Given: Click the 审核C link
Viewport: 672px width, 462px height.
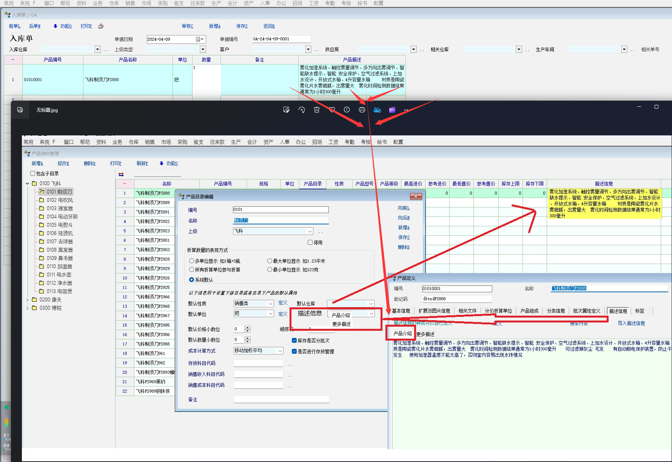Looking at the screenshot, I should pyautogui.click(x=187, y=26).
